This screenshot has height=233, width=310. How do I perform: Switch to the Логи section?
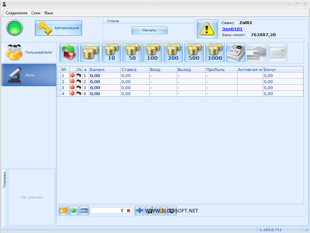pos(29,75)
